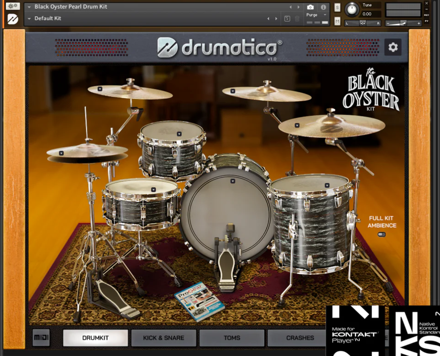The image size is (440, 356).
Task: Click the L-R pan slider
Action: pos(363,23)
